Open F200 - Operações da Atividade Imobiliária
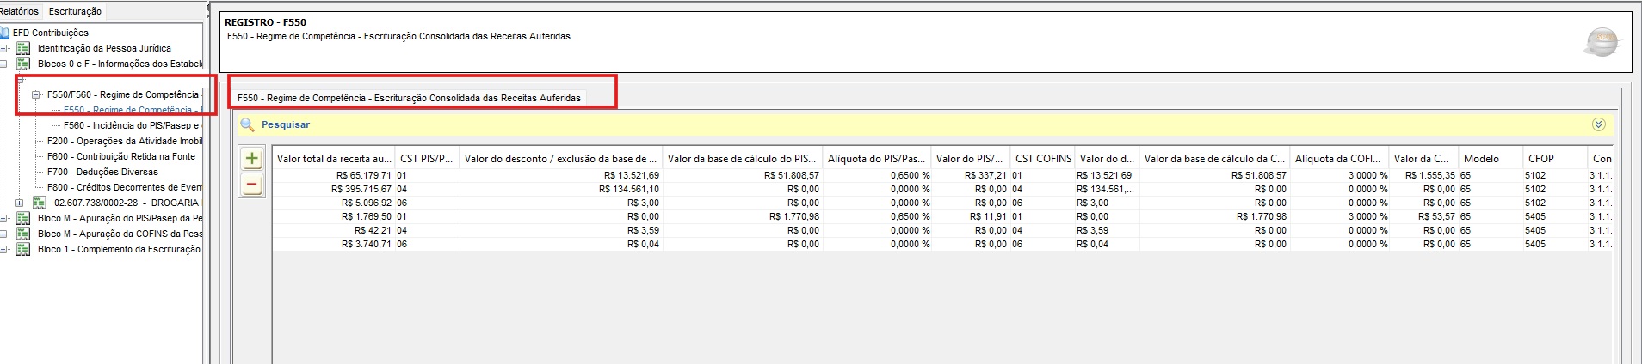This screenshot has width=1642, height=364. (x=125, y=141)
